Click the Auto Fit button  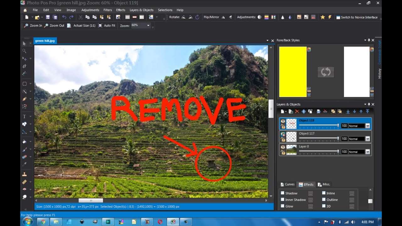point(107,25)
